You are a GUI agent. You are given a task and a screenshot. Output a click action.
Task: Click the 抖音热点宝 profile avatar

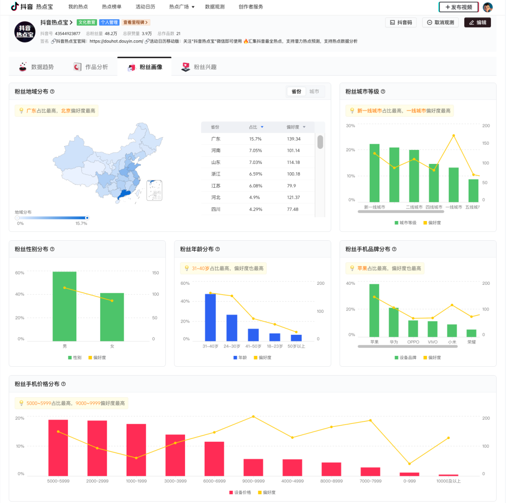(x=25, y=32)
